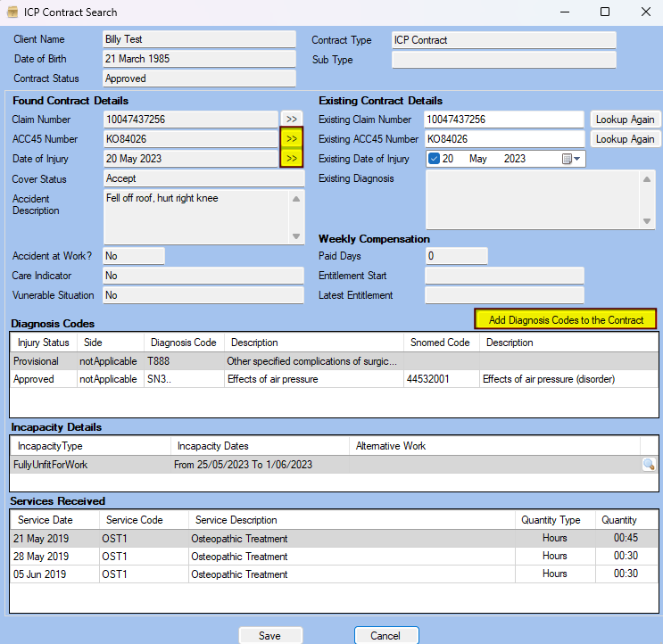This screenshot has width=663, height=644.
Task: Click the Paid Days field
Action: tap(456, 256)
